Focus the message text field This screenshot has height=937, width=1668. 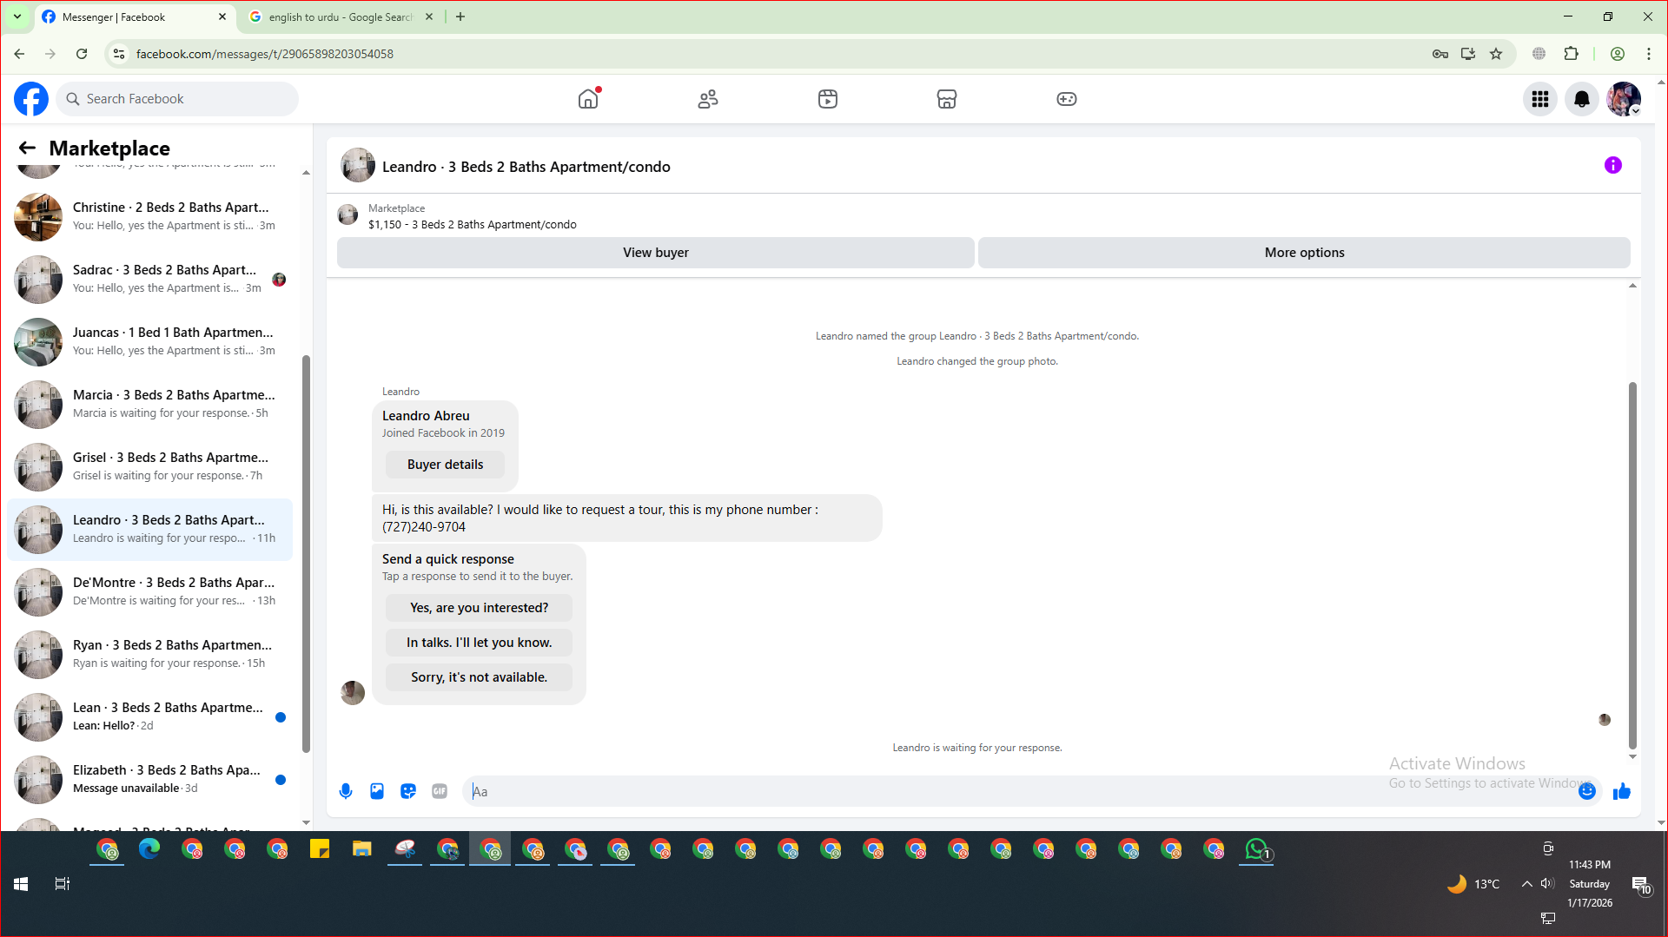pyautogui.click(x=1021, y=791)
